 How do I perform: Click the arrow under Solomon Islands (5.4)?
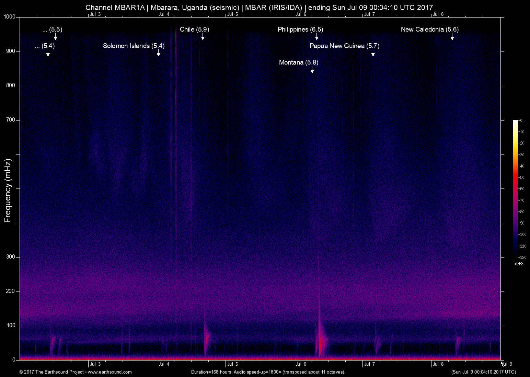158,53
